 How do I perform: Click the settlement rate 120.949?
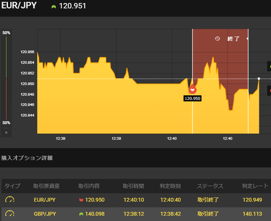coord(252,200)
